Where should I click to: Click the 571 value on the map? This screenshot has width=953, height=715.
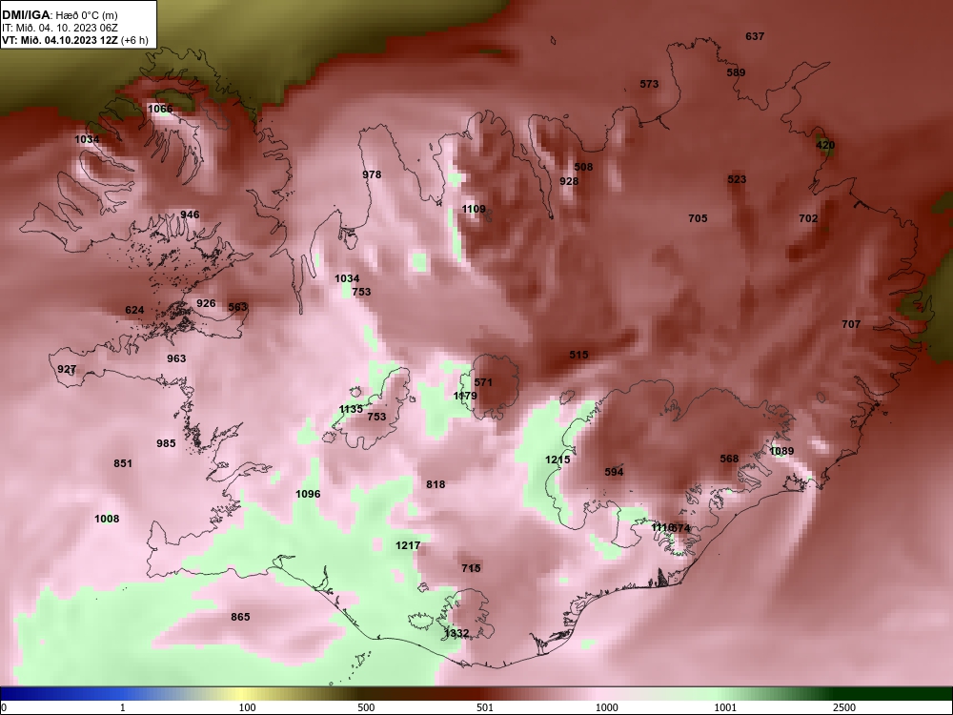(x=483, y=382)
